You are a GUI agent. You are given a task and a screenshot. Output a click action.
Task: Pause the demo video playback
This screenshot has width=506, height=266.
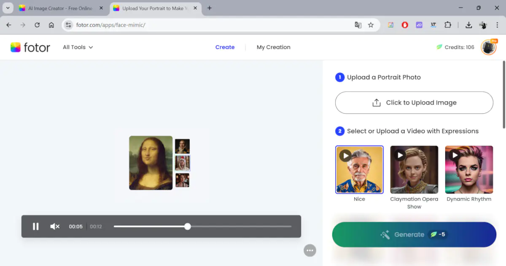point(36,227)
